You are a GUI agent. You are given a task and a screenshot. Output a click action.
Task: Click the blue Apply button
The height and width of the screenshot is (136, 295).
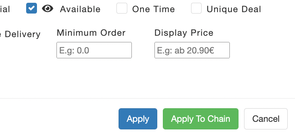tap(138, 119)
